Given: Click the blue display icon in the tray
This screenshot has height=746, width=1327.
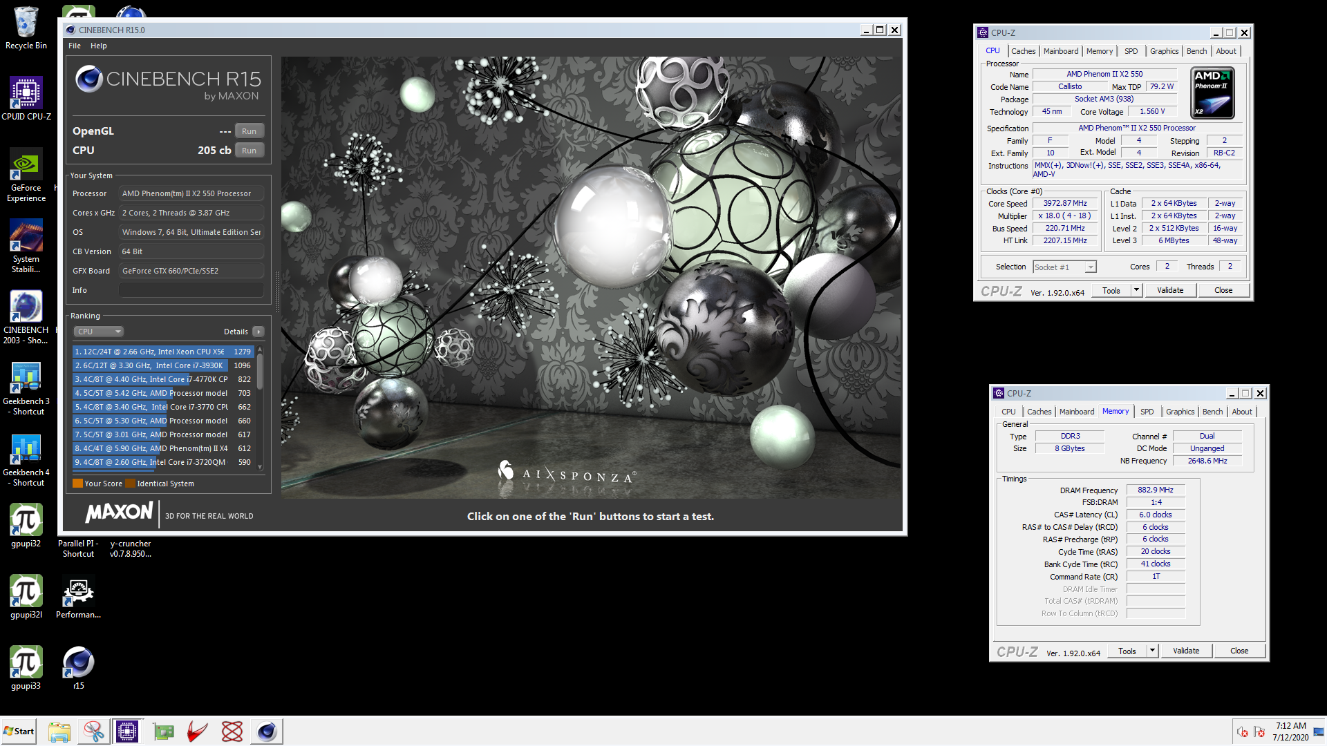Looking at the screenshot, I should 1319,731.
